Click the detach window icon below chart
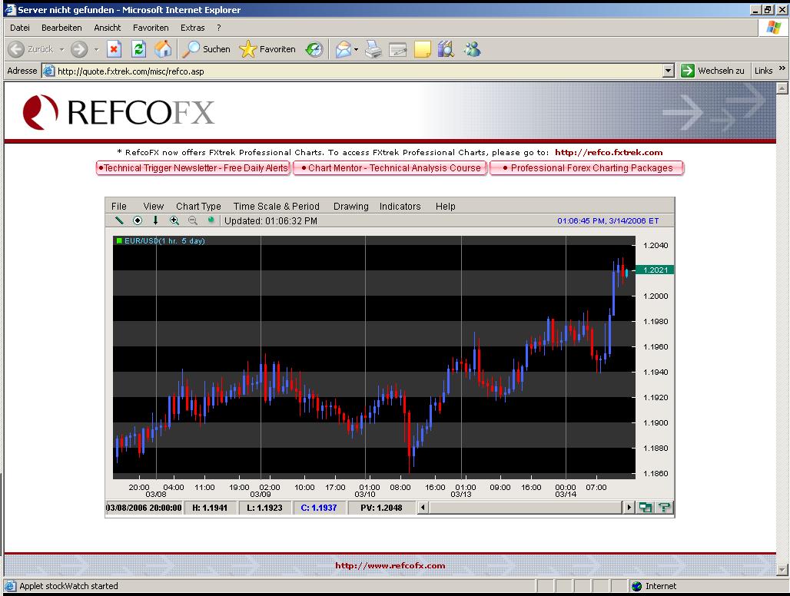This screenshot has height=596, width=790. [646, 508]
